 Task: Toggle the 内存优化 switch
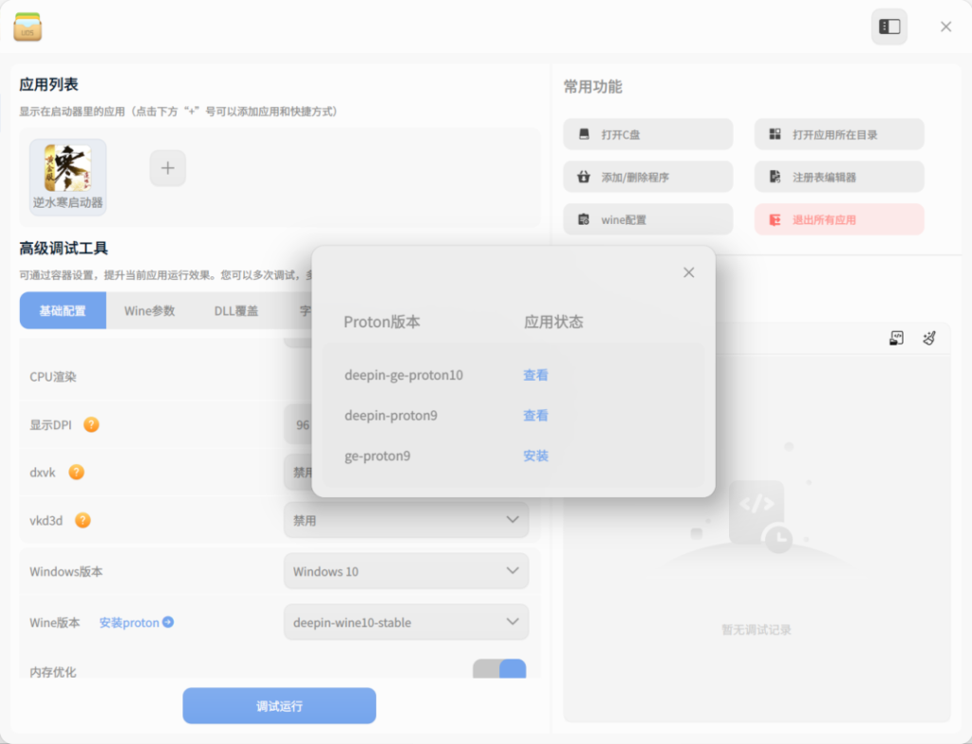[499, 670]
